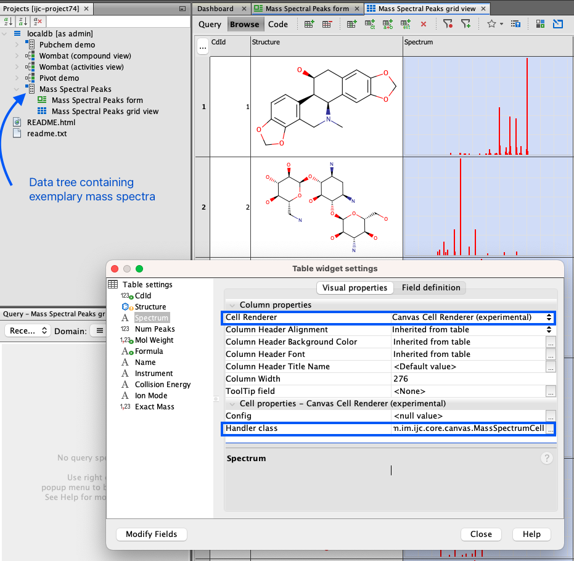Sort project tree ascending A-Z
The width and height of the screenshot is (574, 561).
[9, 22]
